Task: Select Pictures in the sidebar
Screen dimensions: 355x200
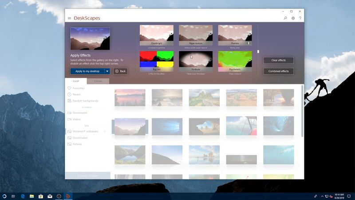Action: [x=77, y=144]
